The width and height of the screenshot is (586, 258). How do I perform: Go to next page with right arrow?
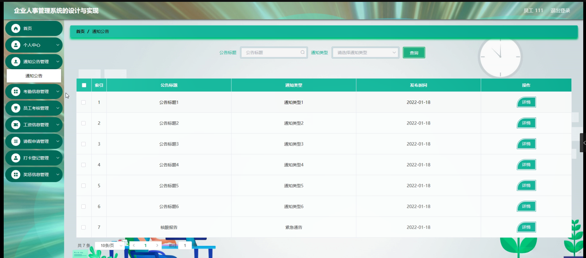tap(157, 245)
